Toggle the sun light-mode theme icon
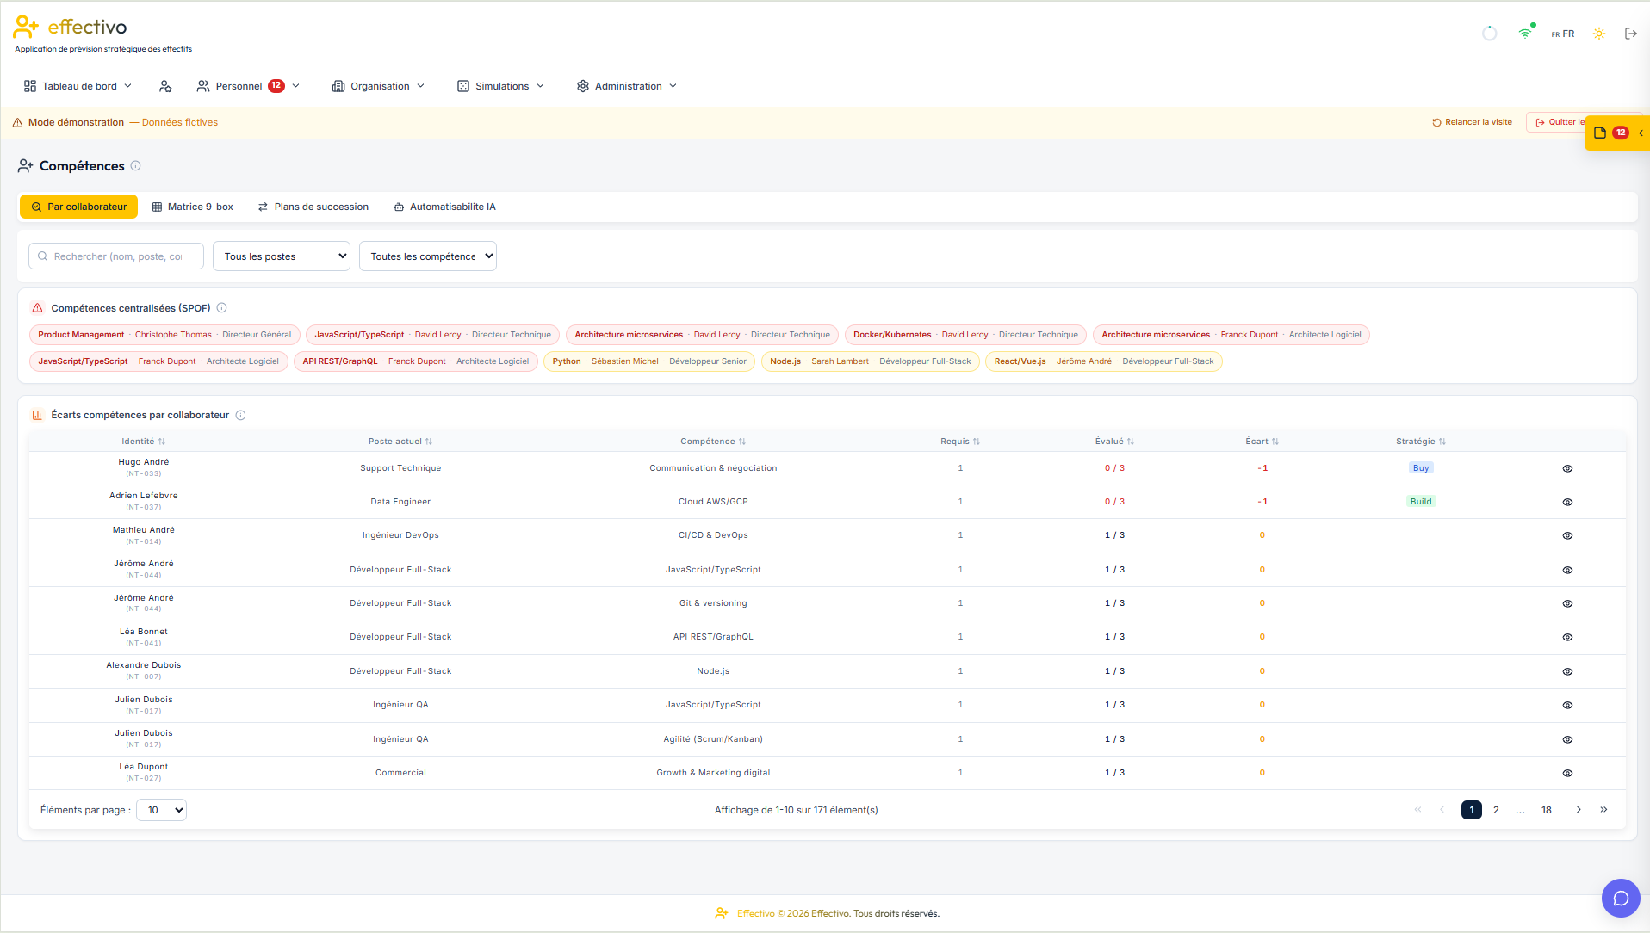This screenshot has width=1650, height=933. coord(1598,34)
